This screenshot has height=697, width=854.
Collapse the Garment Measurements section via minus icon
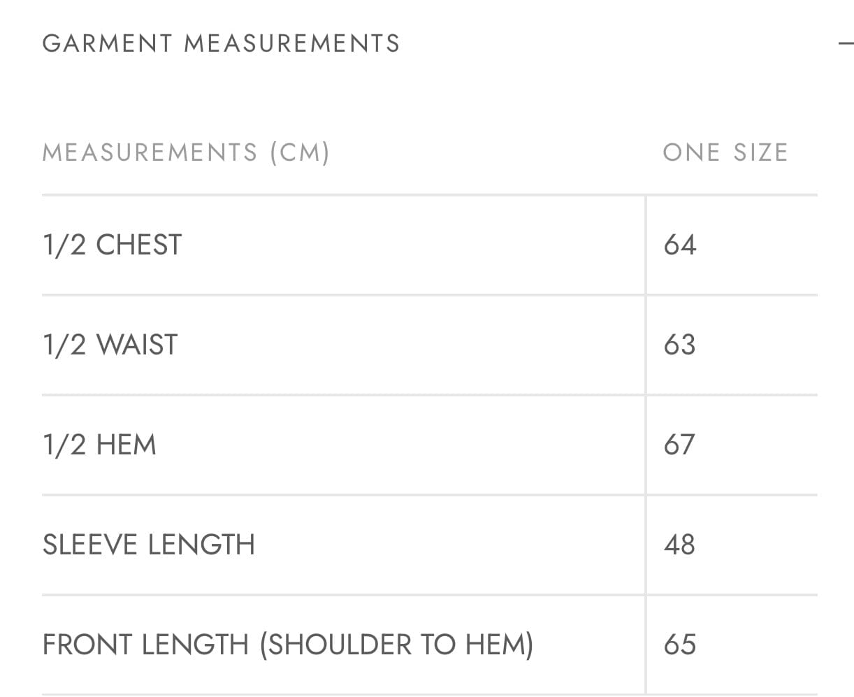click(846, 43)
